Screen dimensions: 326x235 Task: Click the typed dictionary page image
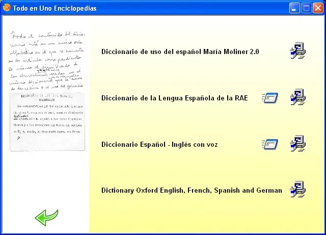coord(47,121)
